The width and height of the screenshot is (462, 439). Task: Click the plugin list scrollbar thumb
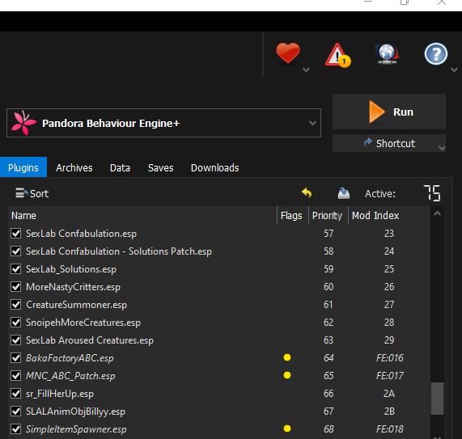tap(437, 399)
